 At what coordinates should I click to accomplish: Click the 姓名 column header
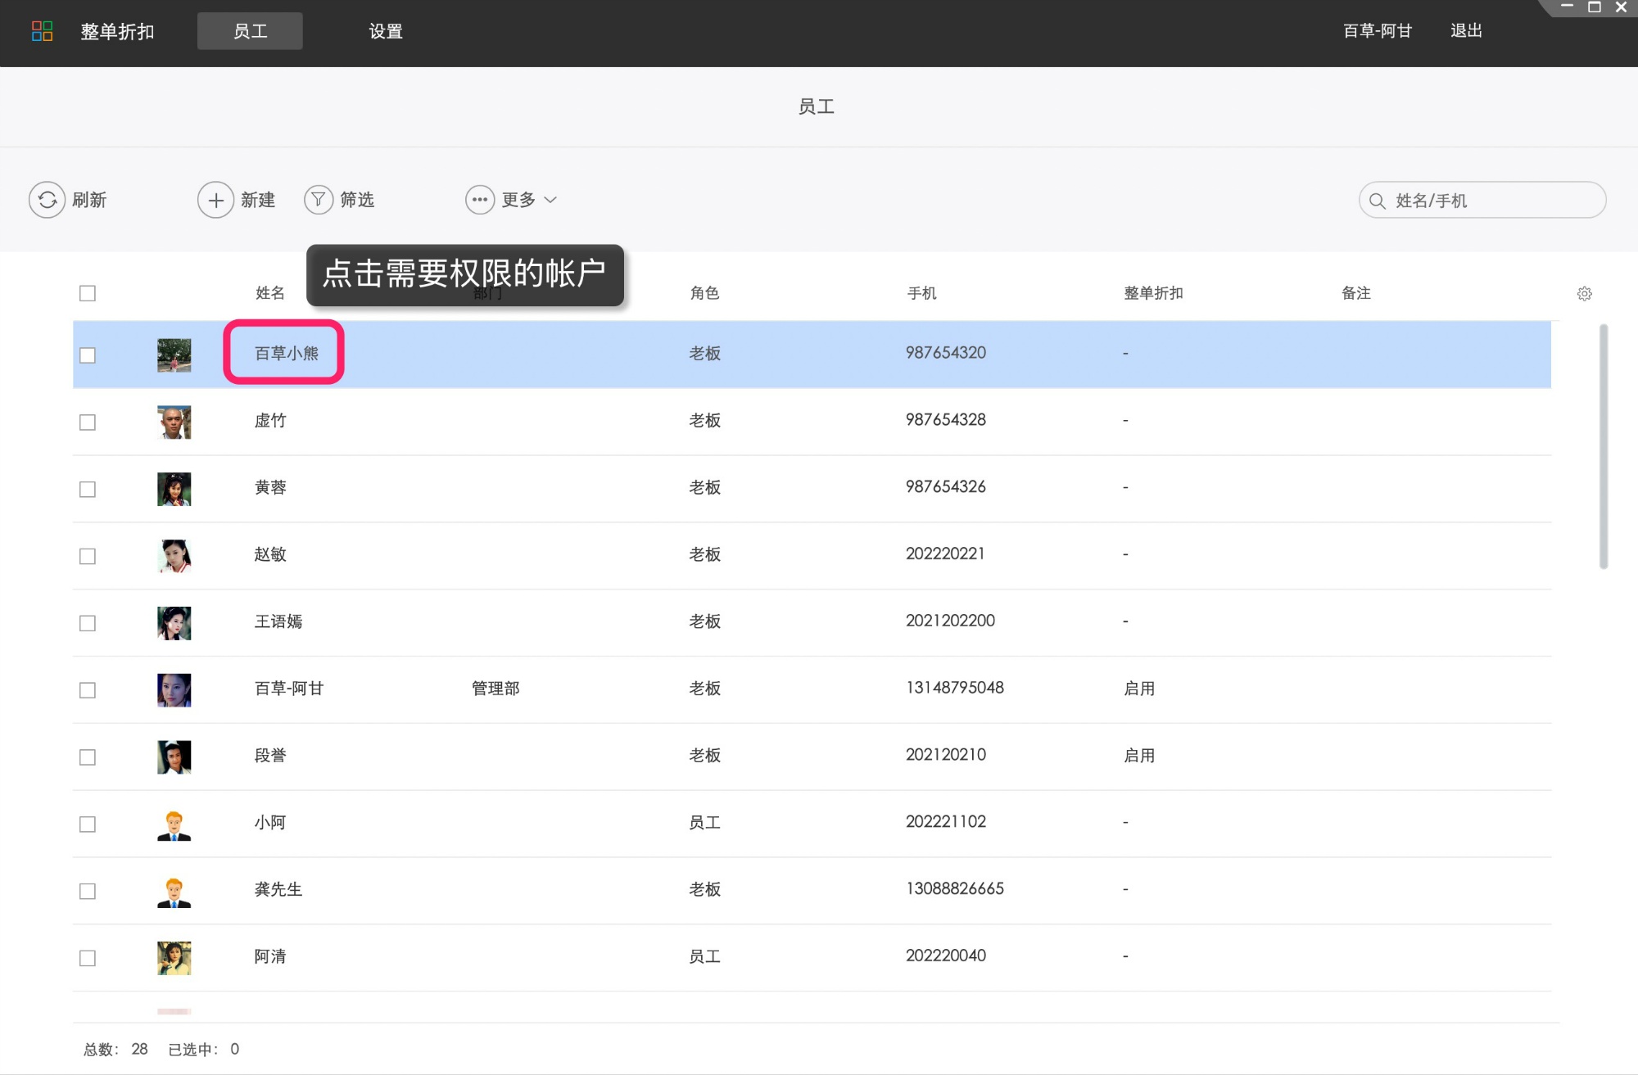pyautogui.click(x=269, y=293)
